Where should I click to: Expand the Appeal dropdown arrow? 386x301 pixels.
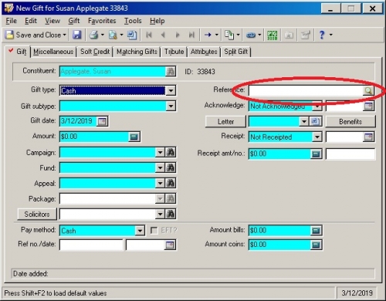(160, 183)
